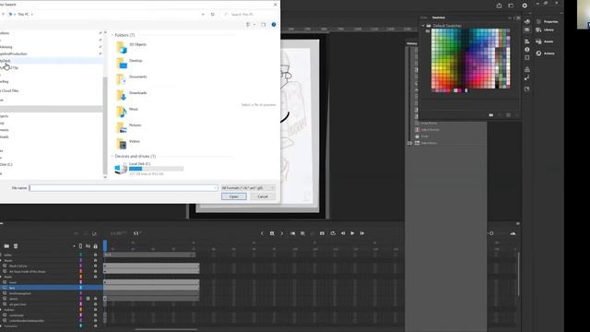Select the Videos folder
This screenshot has width=590, height=332.
click(x=128, y=144)
